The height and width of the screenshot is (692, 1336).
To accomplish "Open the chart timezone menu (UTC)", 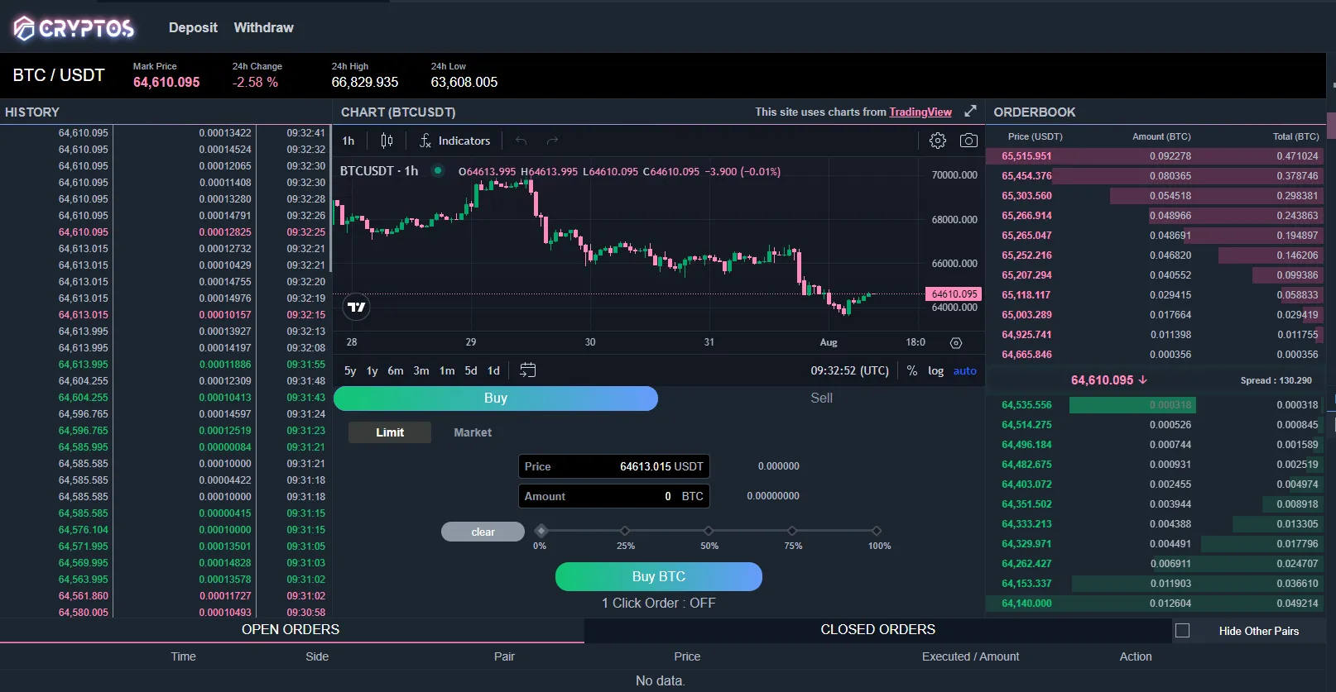I will (x=849, y=370).
